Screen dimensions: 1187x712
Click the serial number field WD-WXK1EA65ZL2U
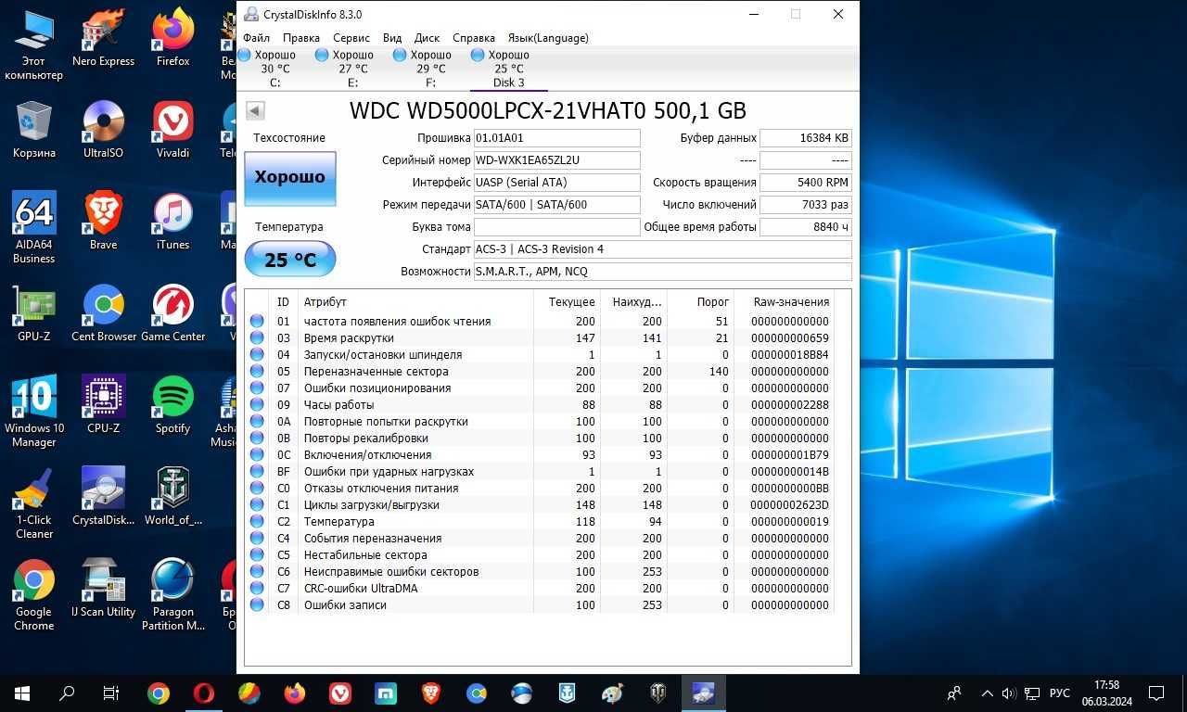[x=556, y=160]
